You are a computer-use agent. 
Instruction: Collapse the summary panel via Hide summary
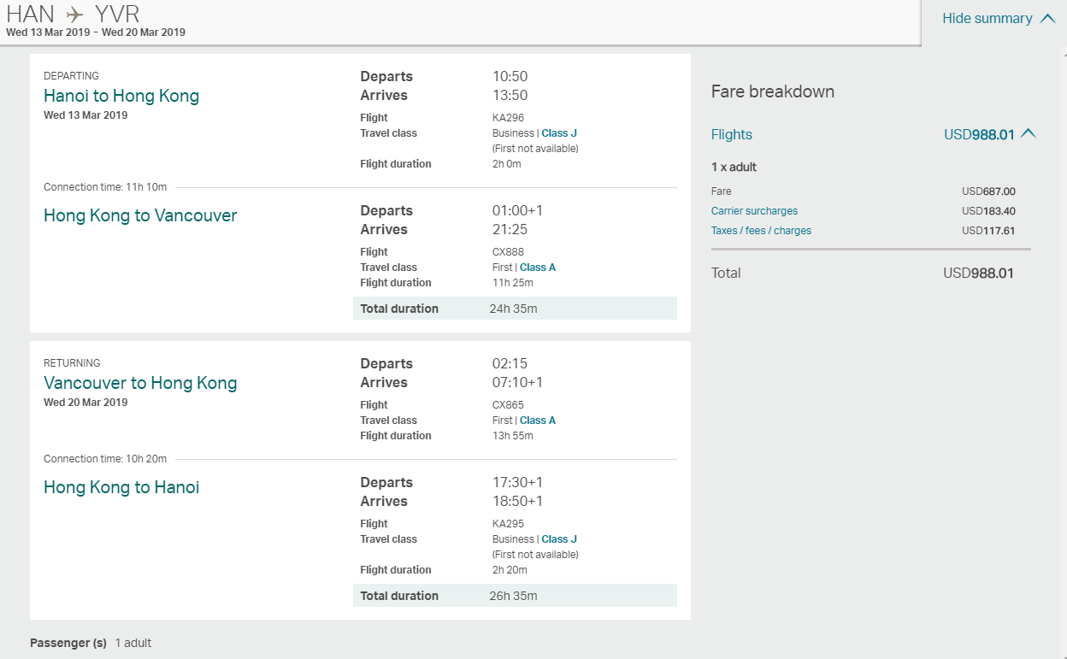[989, 18]
